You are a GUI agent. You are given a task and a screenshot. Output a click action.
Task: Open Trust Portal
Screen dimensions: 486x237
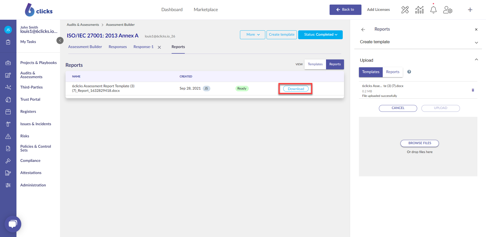click(30, 99)
